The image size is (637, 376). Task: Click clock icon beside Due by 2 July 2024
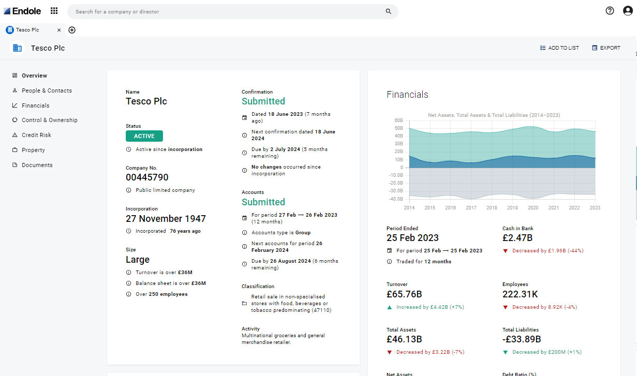click(x=244, y=153)
